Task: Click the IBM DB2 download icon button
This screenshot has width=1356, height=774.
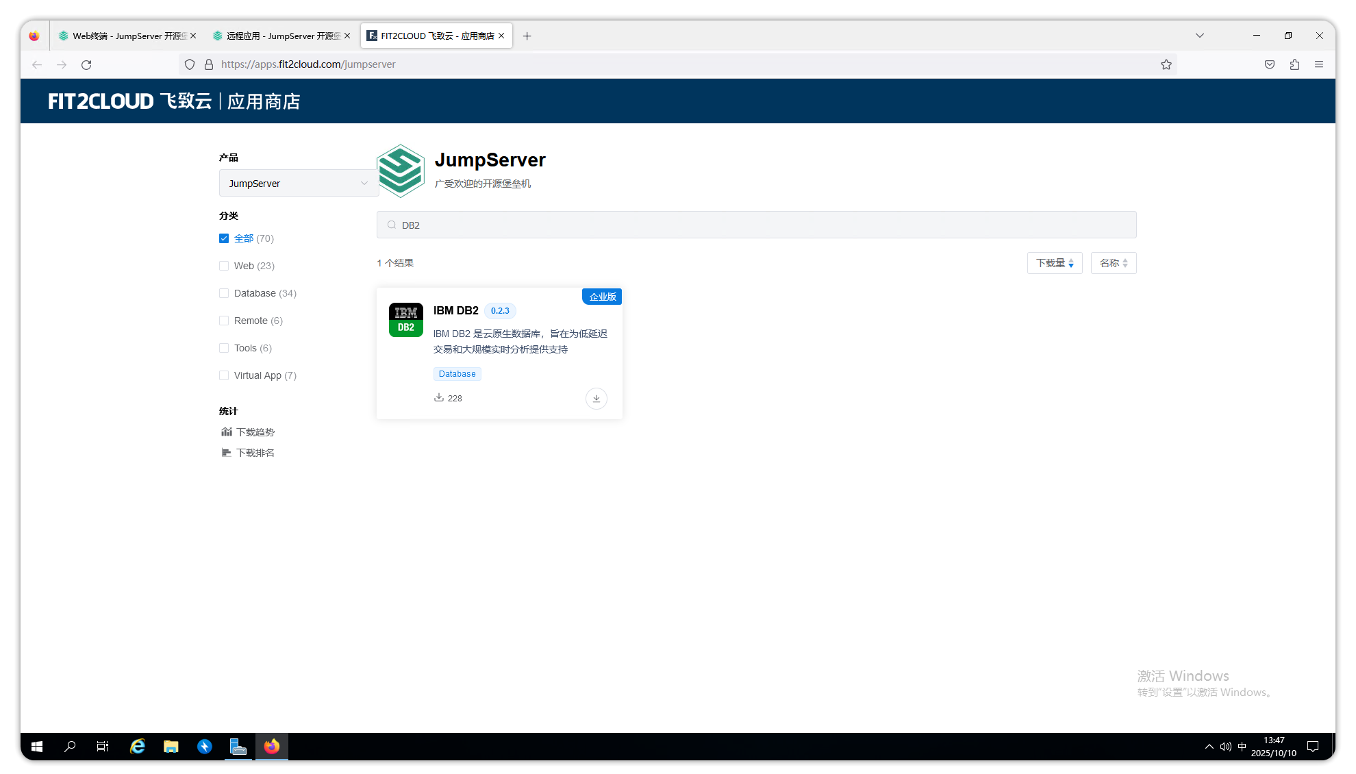Action: [596, 398]
